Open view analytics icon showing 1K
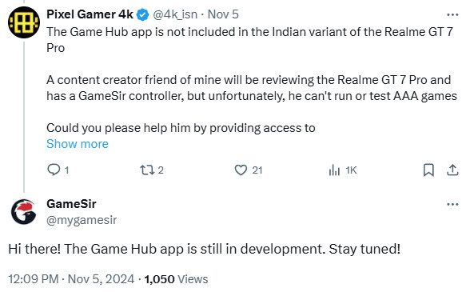Screen dimensions: 466x292 click(334, 170)
